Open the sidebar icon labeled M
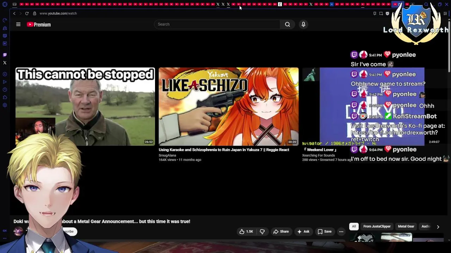Screen dimensions: 451x253 click(x=5, y=44)
